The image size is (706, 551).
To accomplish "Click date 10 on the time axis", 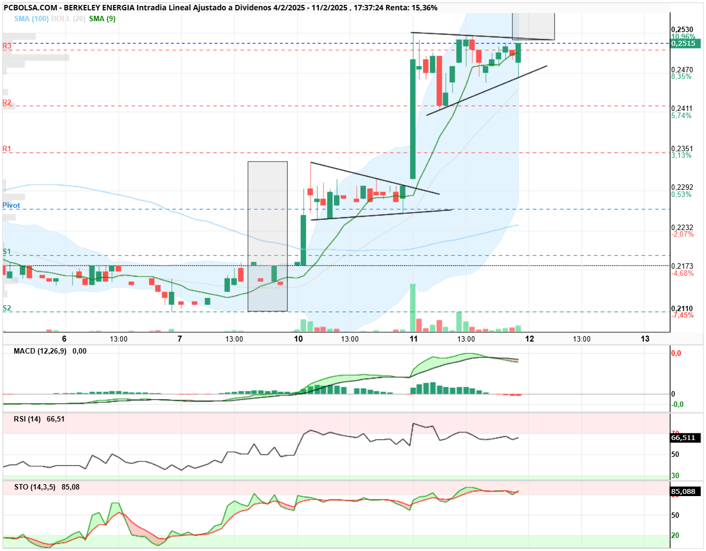I will click(x=298, y=338).
